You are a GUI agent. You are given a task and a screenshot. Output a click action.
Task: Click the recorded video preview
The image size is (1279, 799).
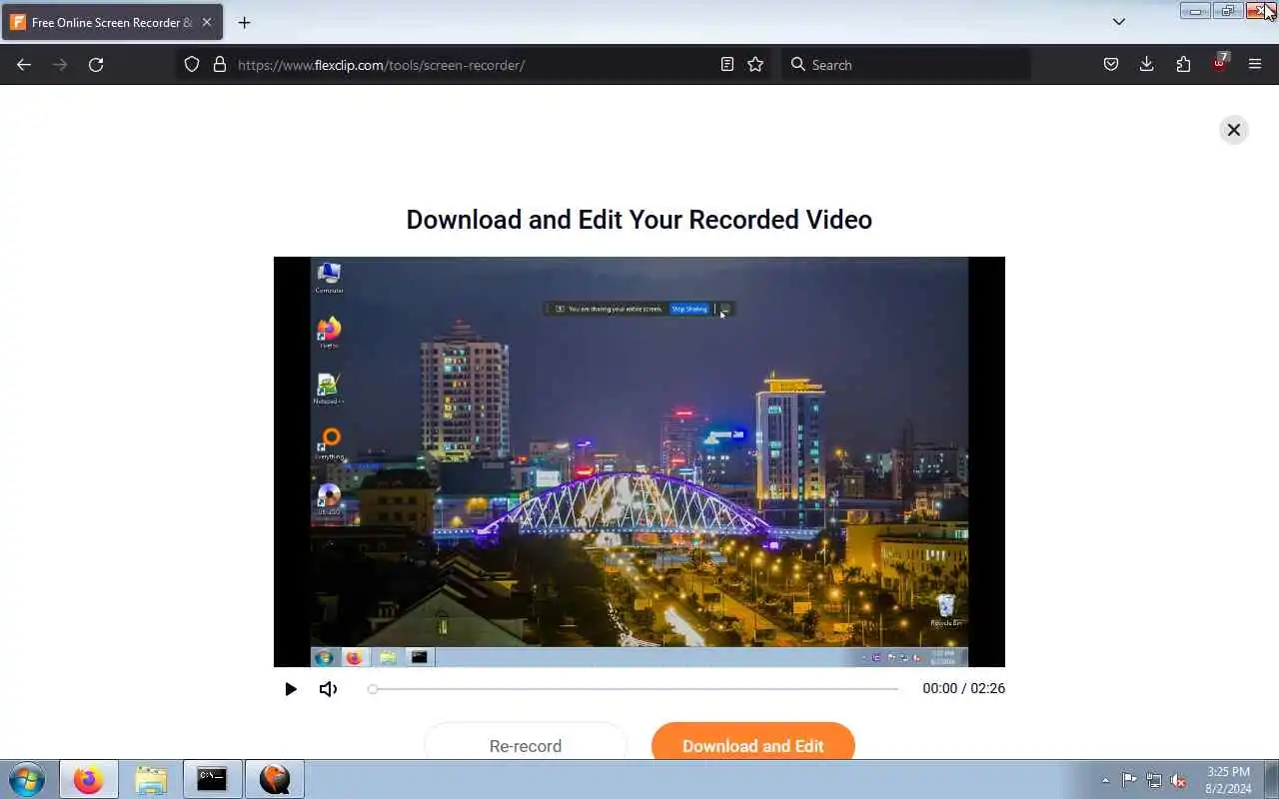(639, 461)
